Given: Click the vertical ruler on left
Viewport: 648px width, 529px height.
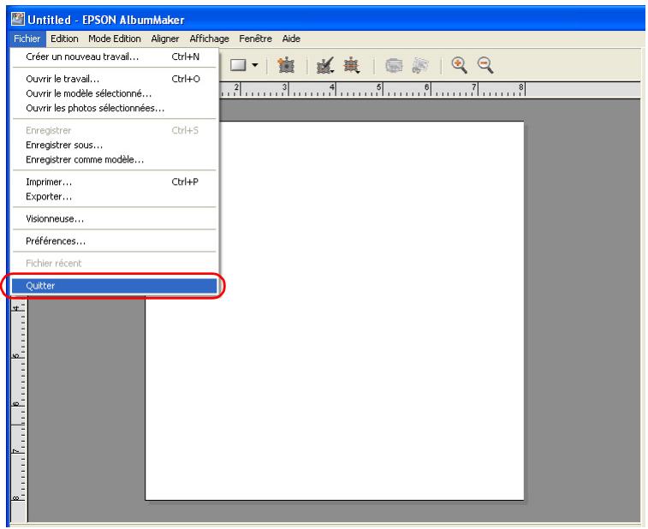Looking at the screenshot, I should 18,409.
